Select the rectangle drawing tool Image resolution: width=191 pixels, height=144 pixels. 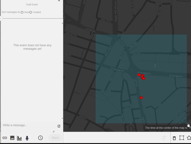(182, 138)
